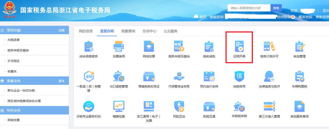
Task: Click 更新信息 link in header
Action: click(x=322, y=17)
